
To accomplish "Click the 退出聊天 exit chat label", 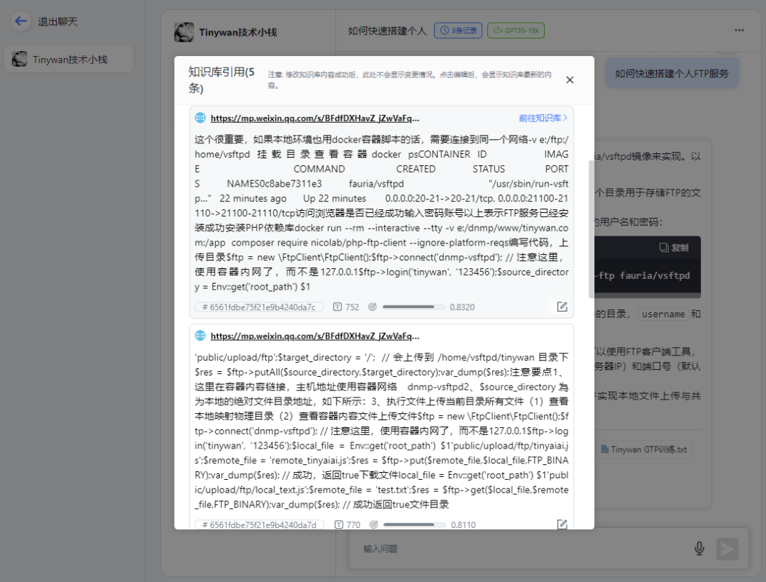I will (x=55, y=21).
